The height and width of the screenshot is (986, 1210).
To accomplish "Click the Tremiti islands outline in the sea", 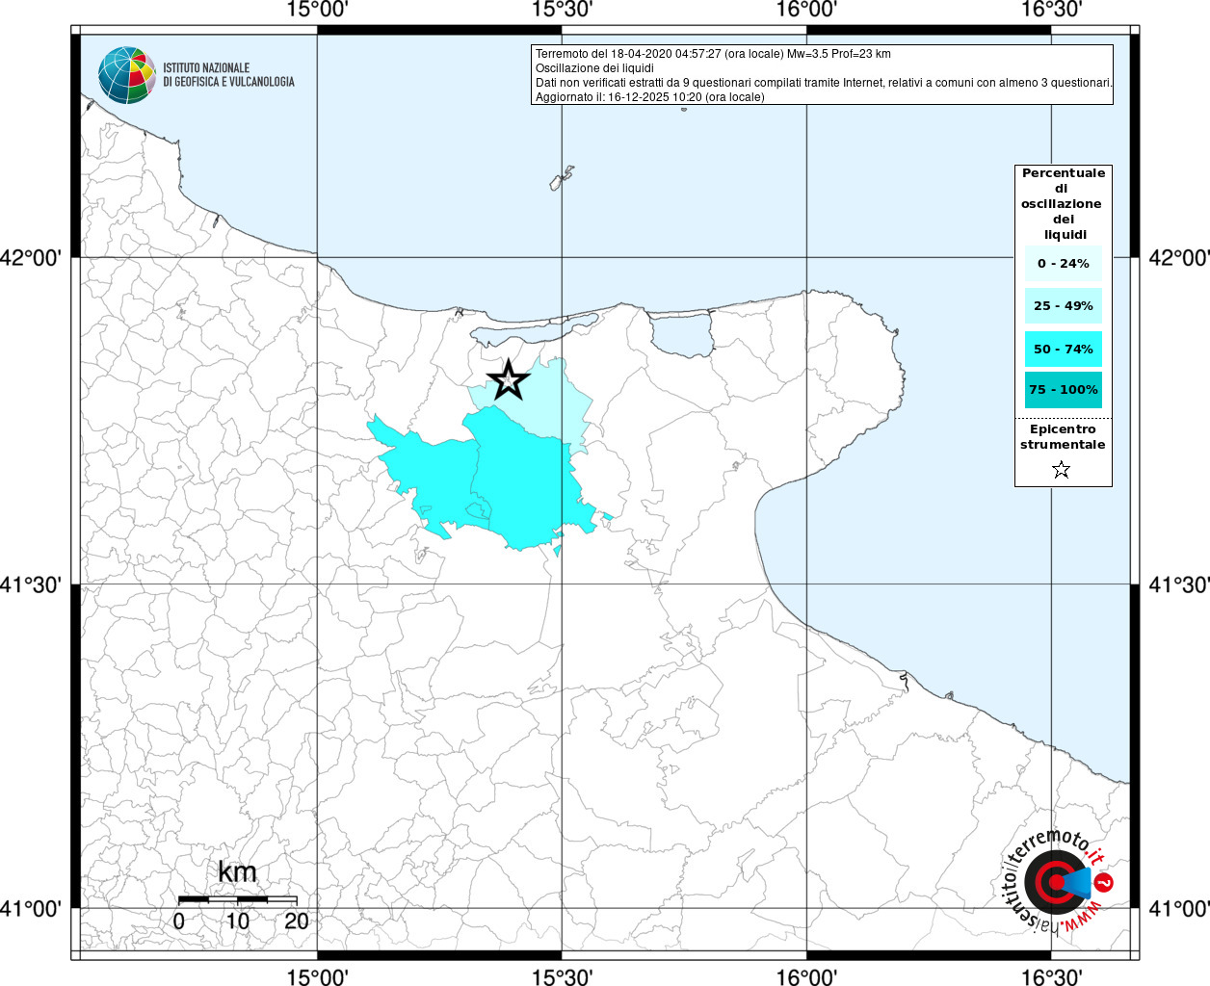I will (x=562, y=179).
